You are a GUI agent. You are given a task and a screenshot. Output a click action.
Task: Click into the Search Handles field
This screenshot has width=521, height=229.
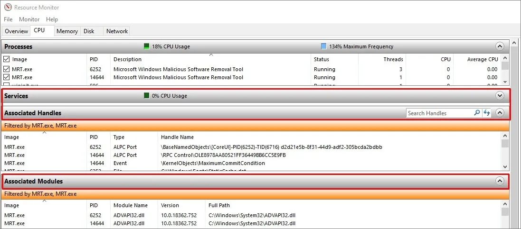(439, 113)
